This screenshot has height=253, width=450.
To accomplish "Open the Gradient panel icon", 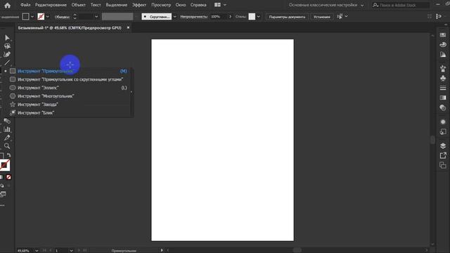I will [x=443, y=98].
